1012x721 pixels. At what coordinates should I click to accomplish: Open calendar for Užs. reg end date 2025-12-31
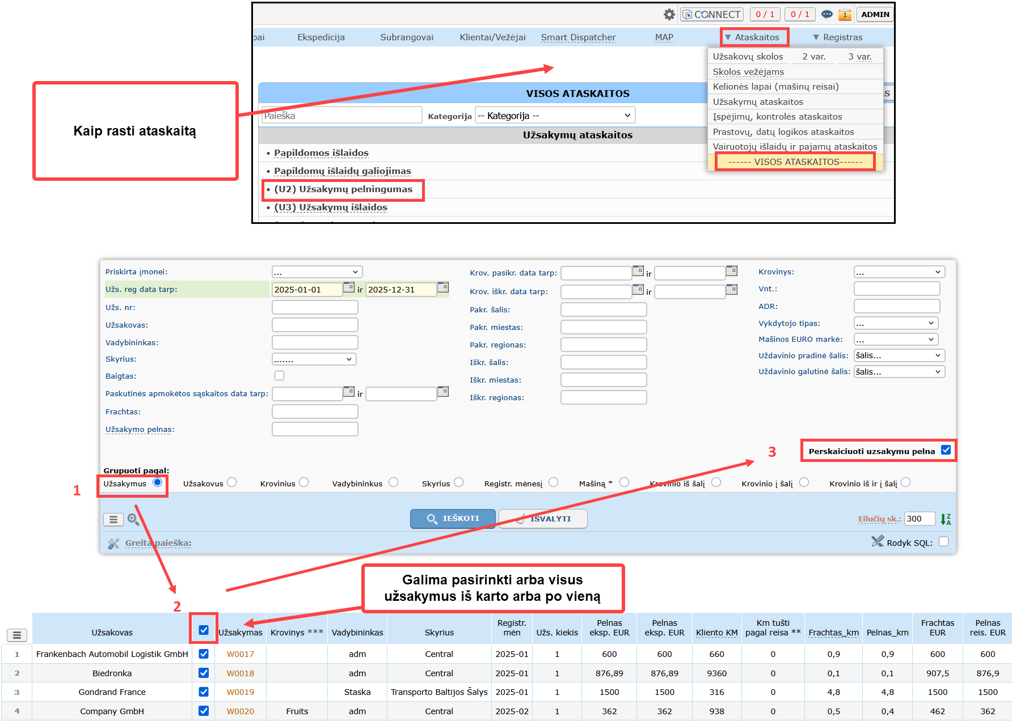pos(443,287)
